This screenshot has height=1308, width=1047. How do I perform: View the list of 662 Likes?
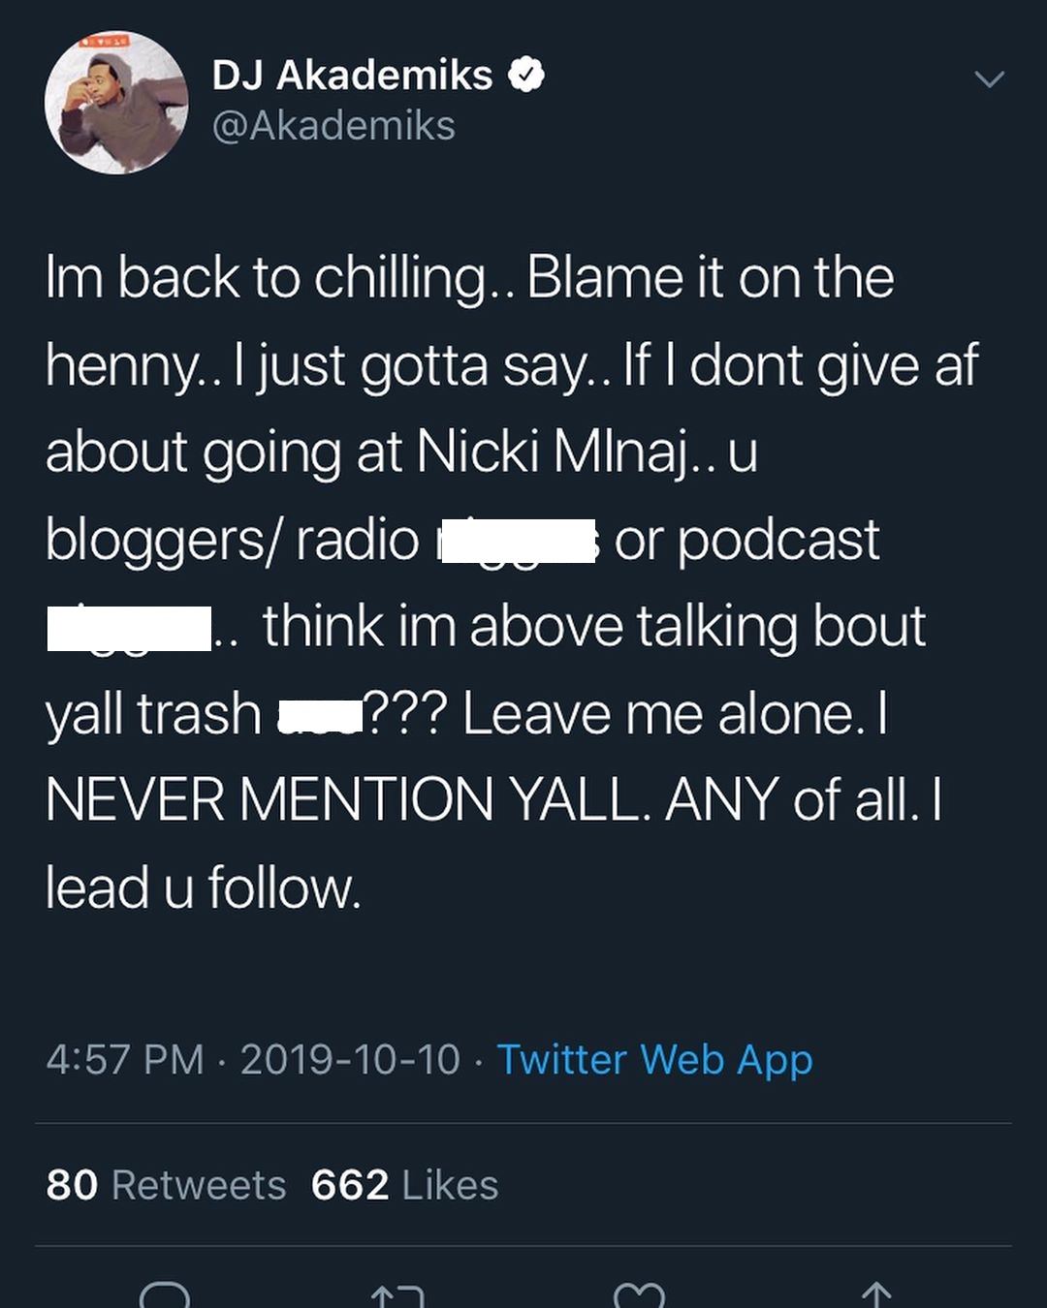point(404,1185)
